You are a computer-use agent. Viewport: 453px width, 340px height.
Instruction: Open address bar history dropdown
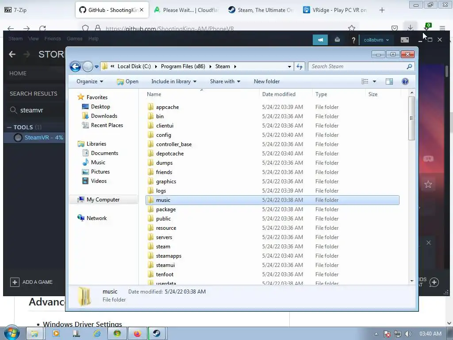[x=289, y=66]
